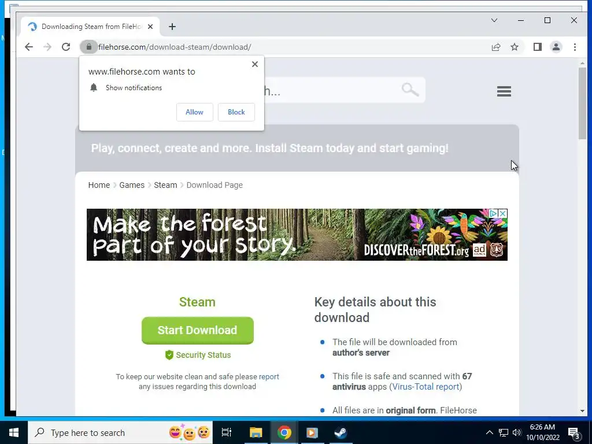The image size is (592, 444).
Task: Open the Security Status link
Action: (198, 355)
